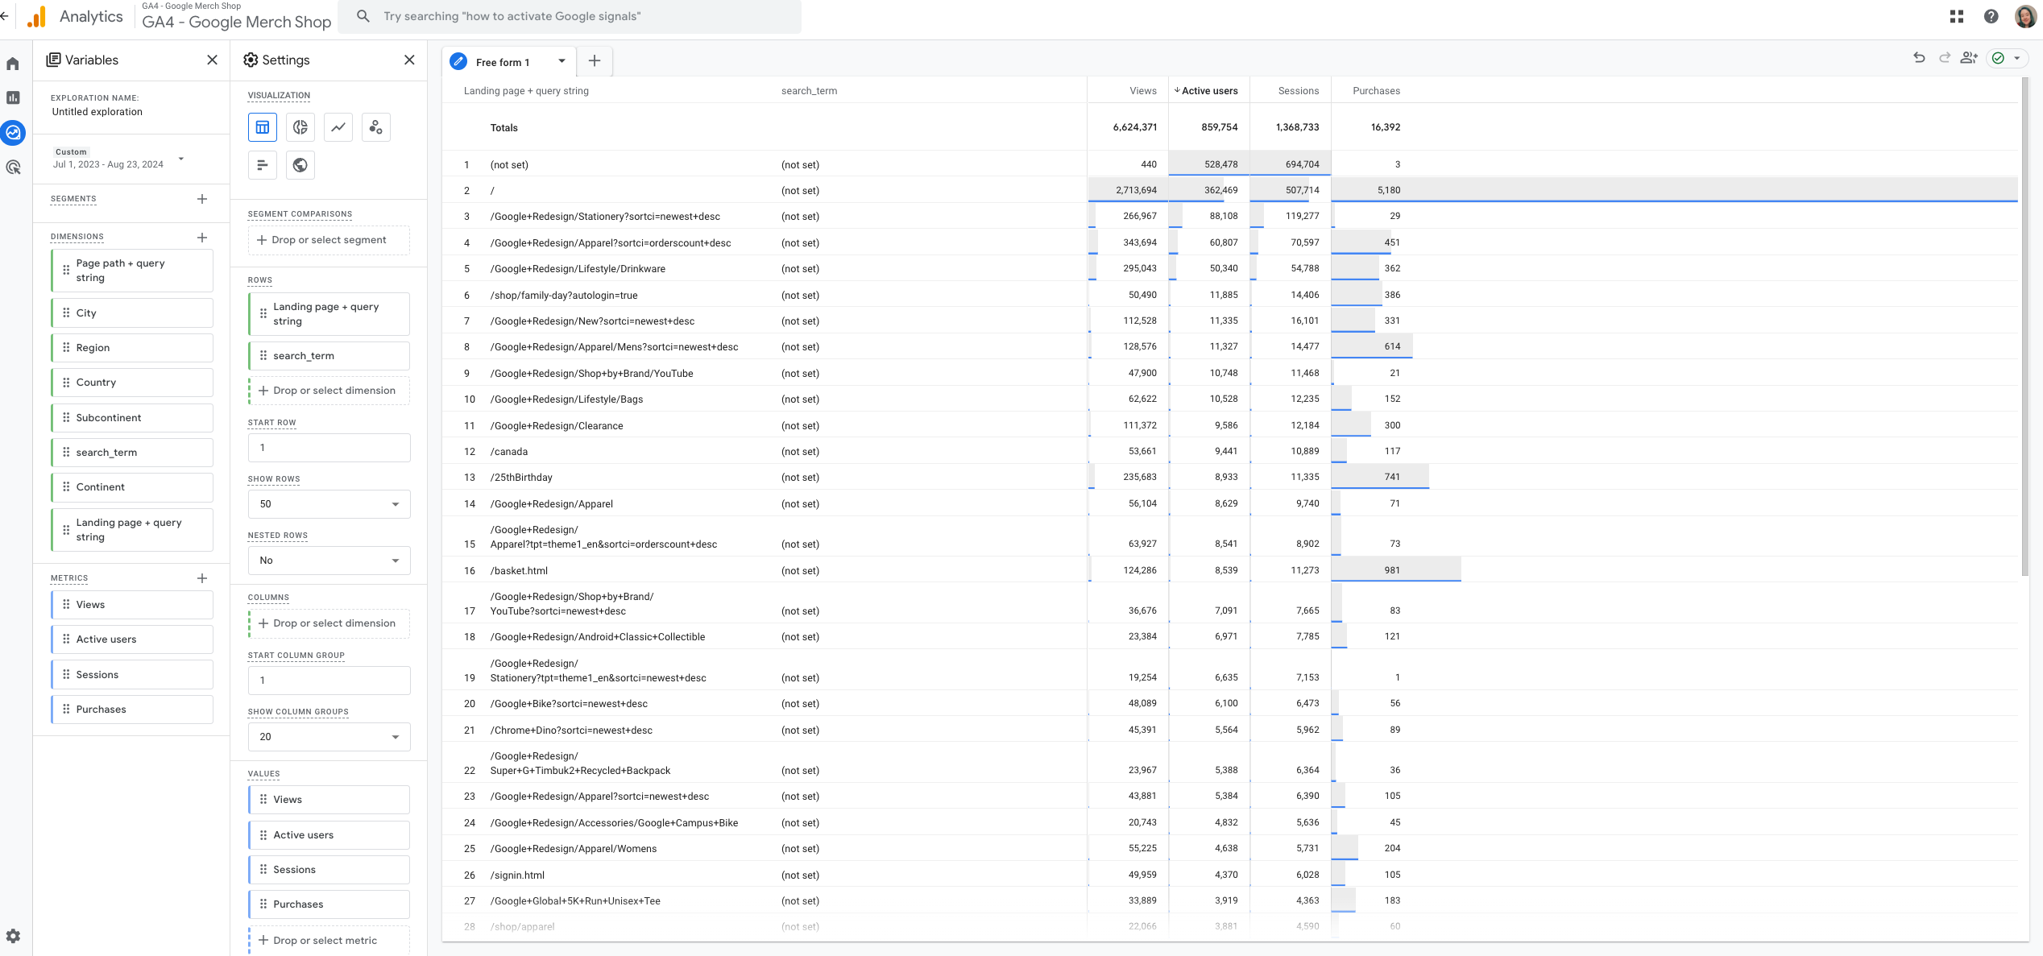Focus the Analytics search box
The height and width of the screenshot is (956, 2043).
[570, 16]
